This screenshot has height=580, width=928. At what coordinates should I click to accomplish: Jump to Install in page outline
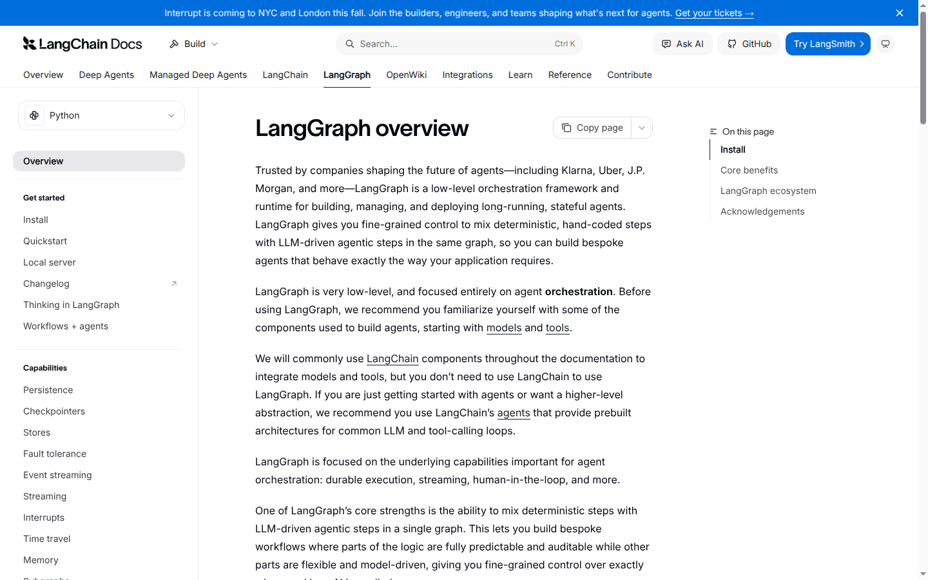[x=733, y=150]
